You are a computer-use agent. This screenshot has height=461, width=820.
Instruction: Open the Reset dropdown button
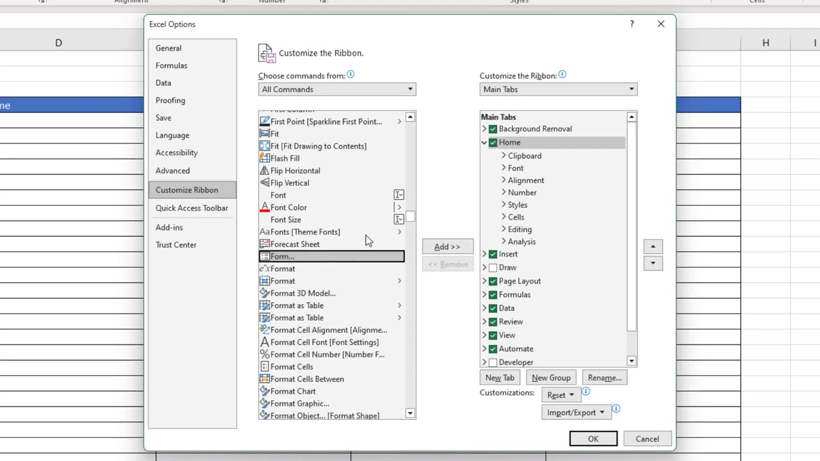[561, 395]
